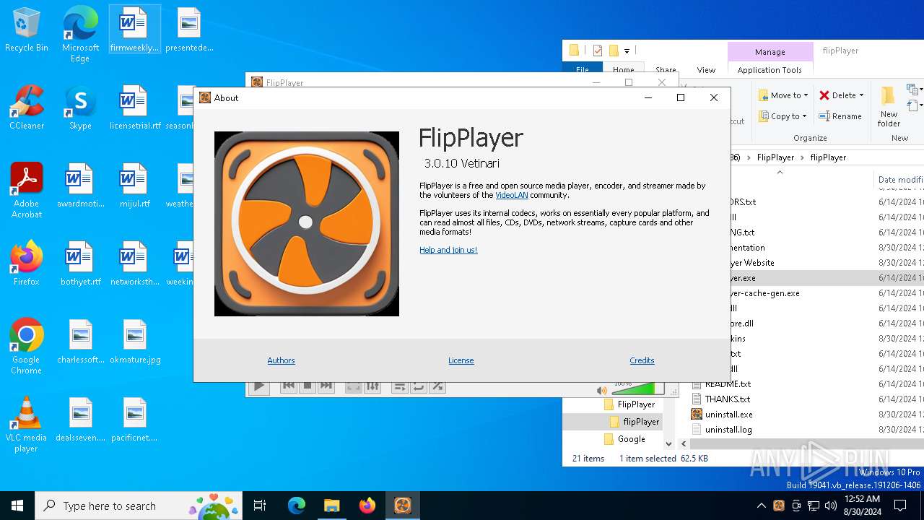924x520 pixels.
Task: Select VLC media player desktop icon
Action: [x=26, y=425]
